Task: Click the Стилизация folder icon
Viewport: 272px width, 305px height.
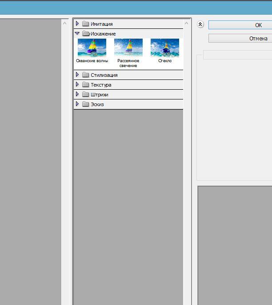Action: pyautogui.click(x=85, y=75)
